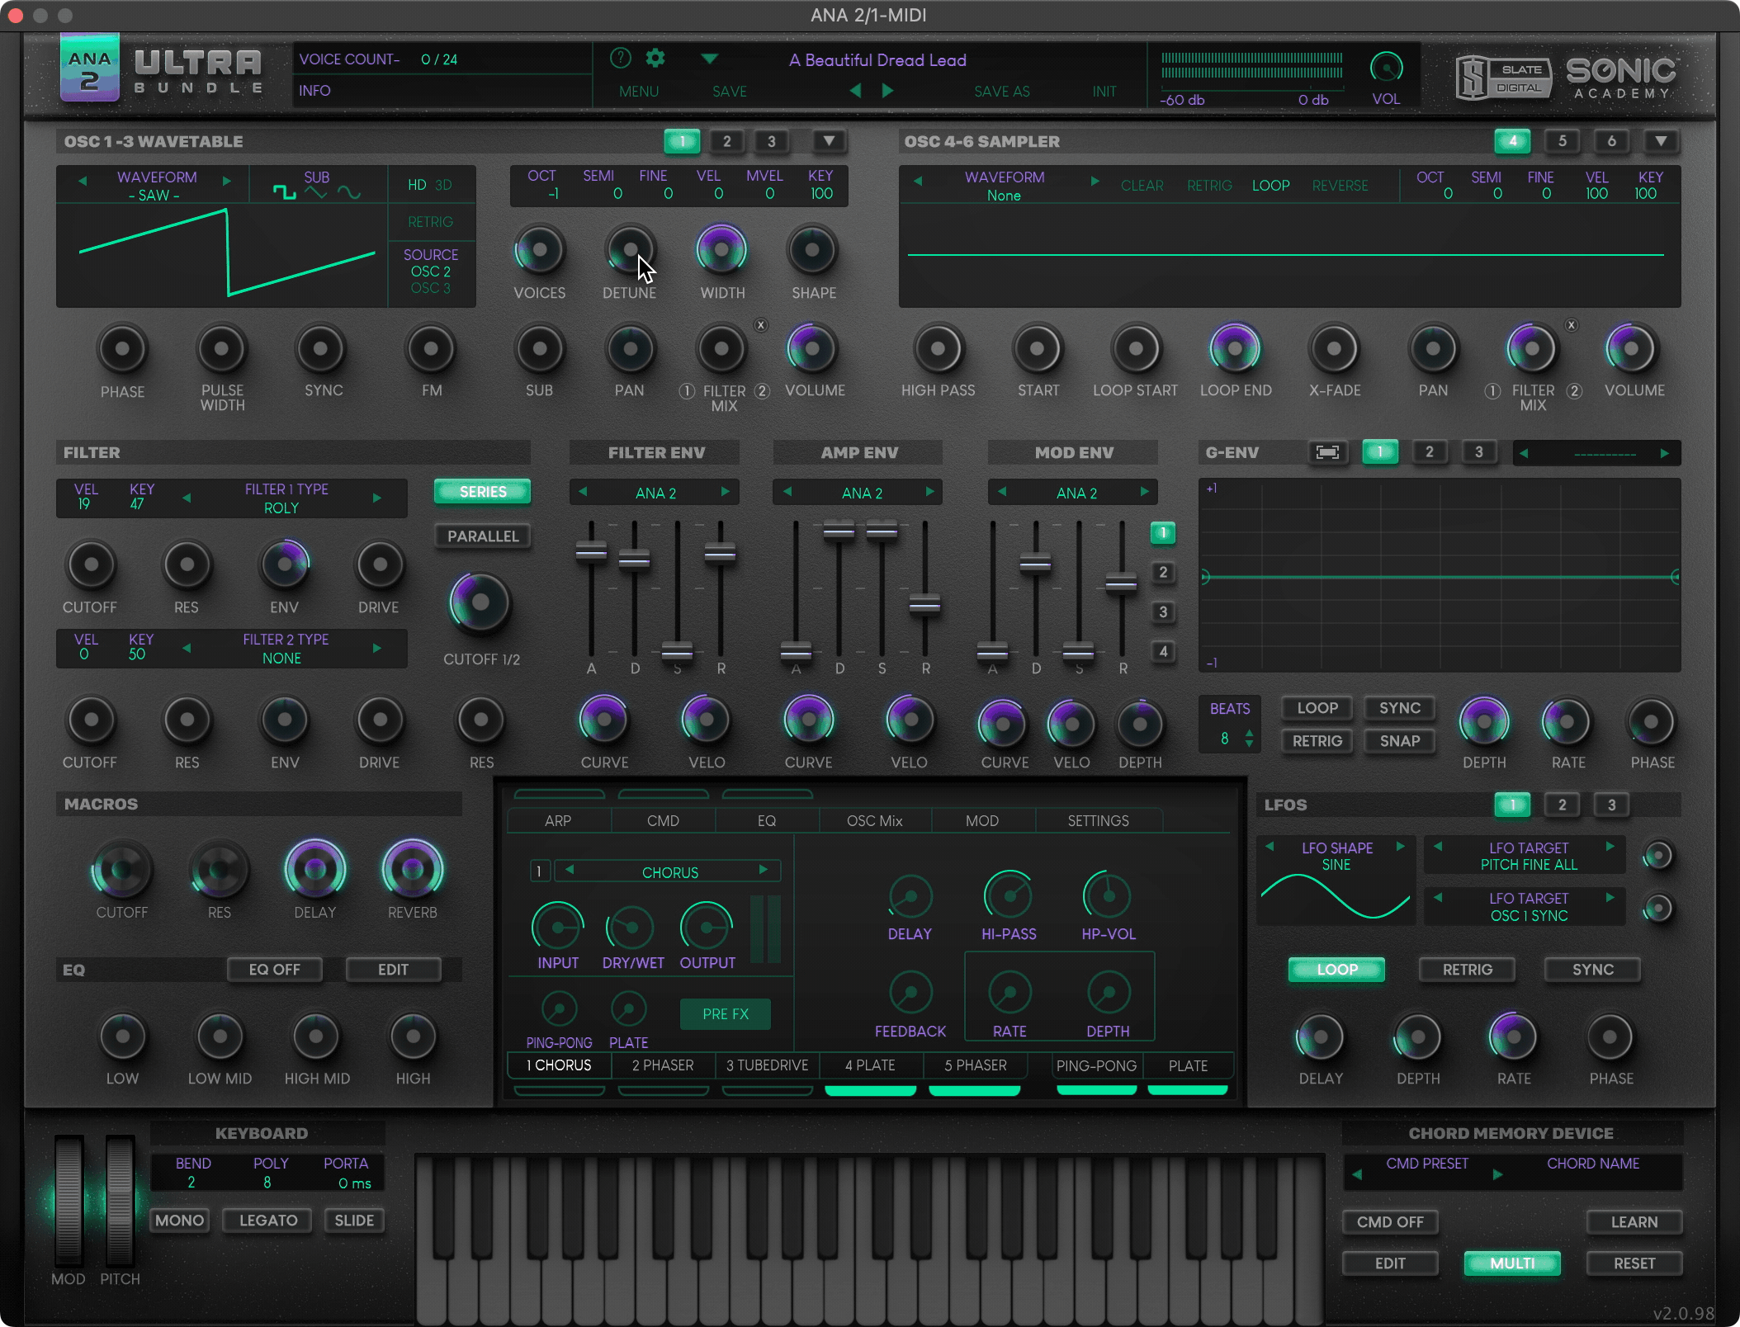The image size is (1740, 1327).
Task: Toggle MONO keyboard mode
Action: pyautogui.click(x=179, y=1221)
